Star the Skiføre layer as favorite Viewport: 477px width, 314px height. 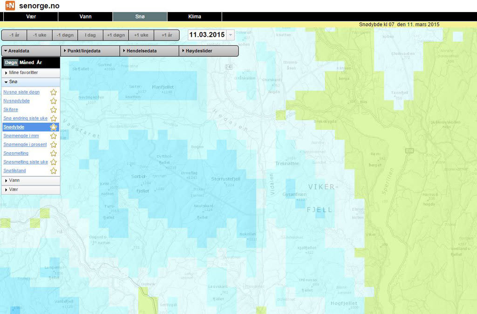pyautogui.click(x=54, y=110)
